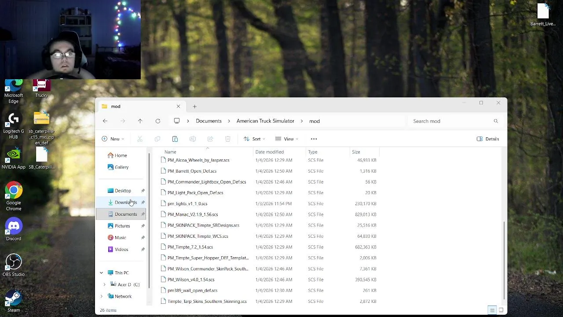Refresh the mod folder view

158,121
